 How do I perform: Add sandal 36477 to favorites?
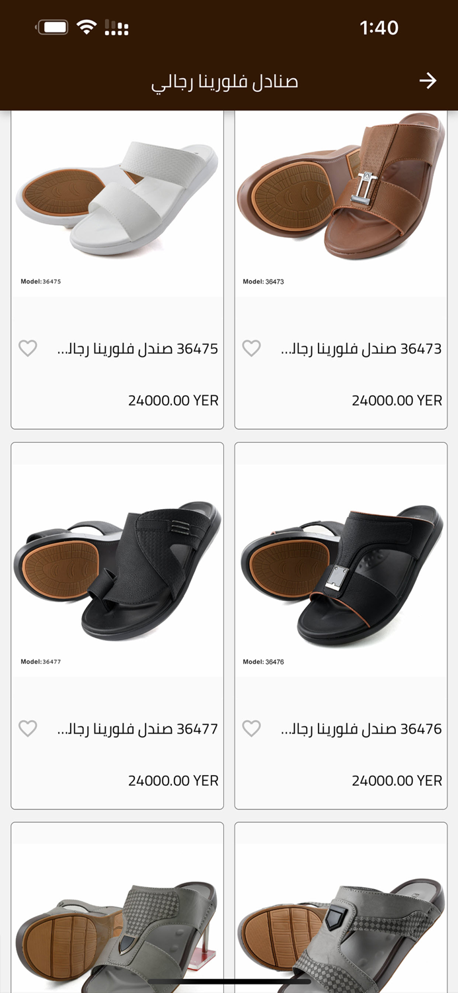click(x=28, y=728)
